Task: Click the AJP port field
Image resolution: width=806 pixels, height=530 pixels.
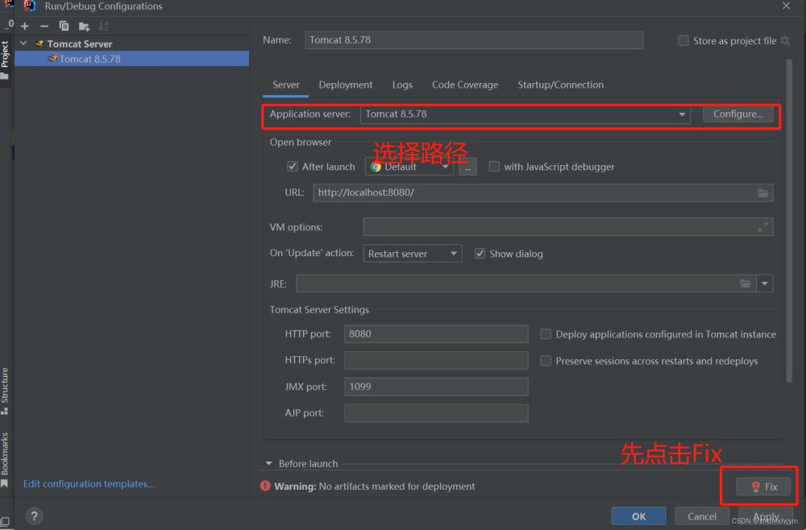Action: (436, 413)
